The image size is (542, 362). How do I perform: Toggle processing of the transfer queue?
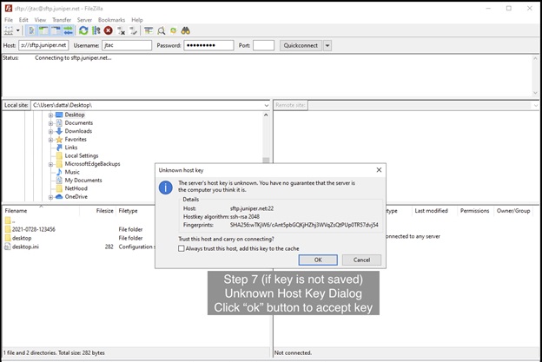(96, 30)
